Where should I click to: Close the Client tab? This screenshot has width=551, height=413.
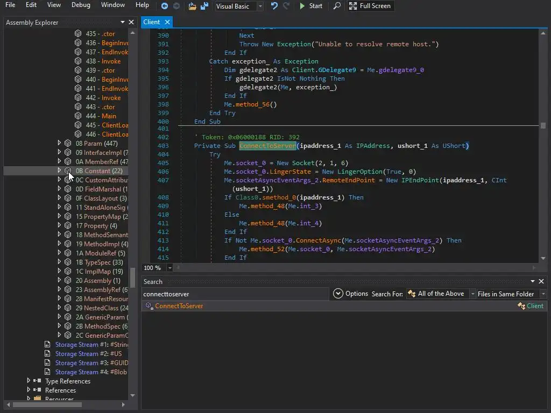(167, 22)
